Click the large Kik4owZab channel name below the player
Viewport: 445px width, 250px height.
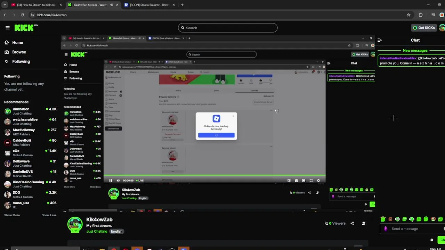99,219
